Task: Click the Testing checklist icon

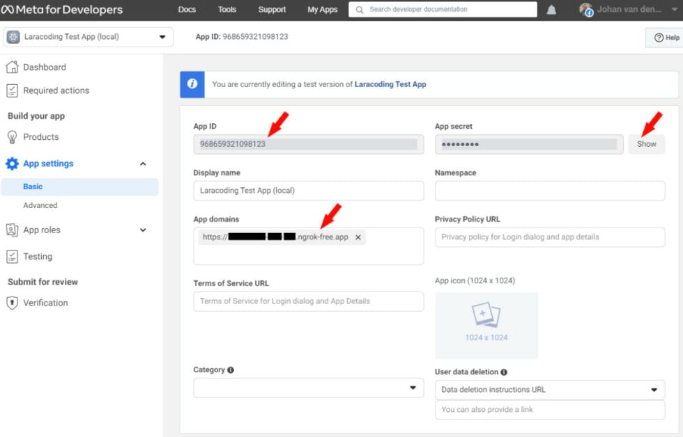Action: 13,257
